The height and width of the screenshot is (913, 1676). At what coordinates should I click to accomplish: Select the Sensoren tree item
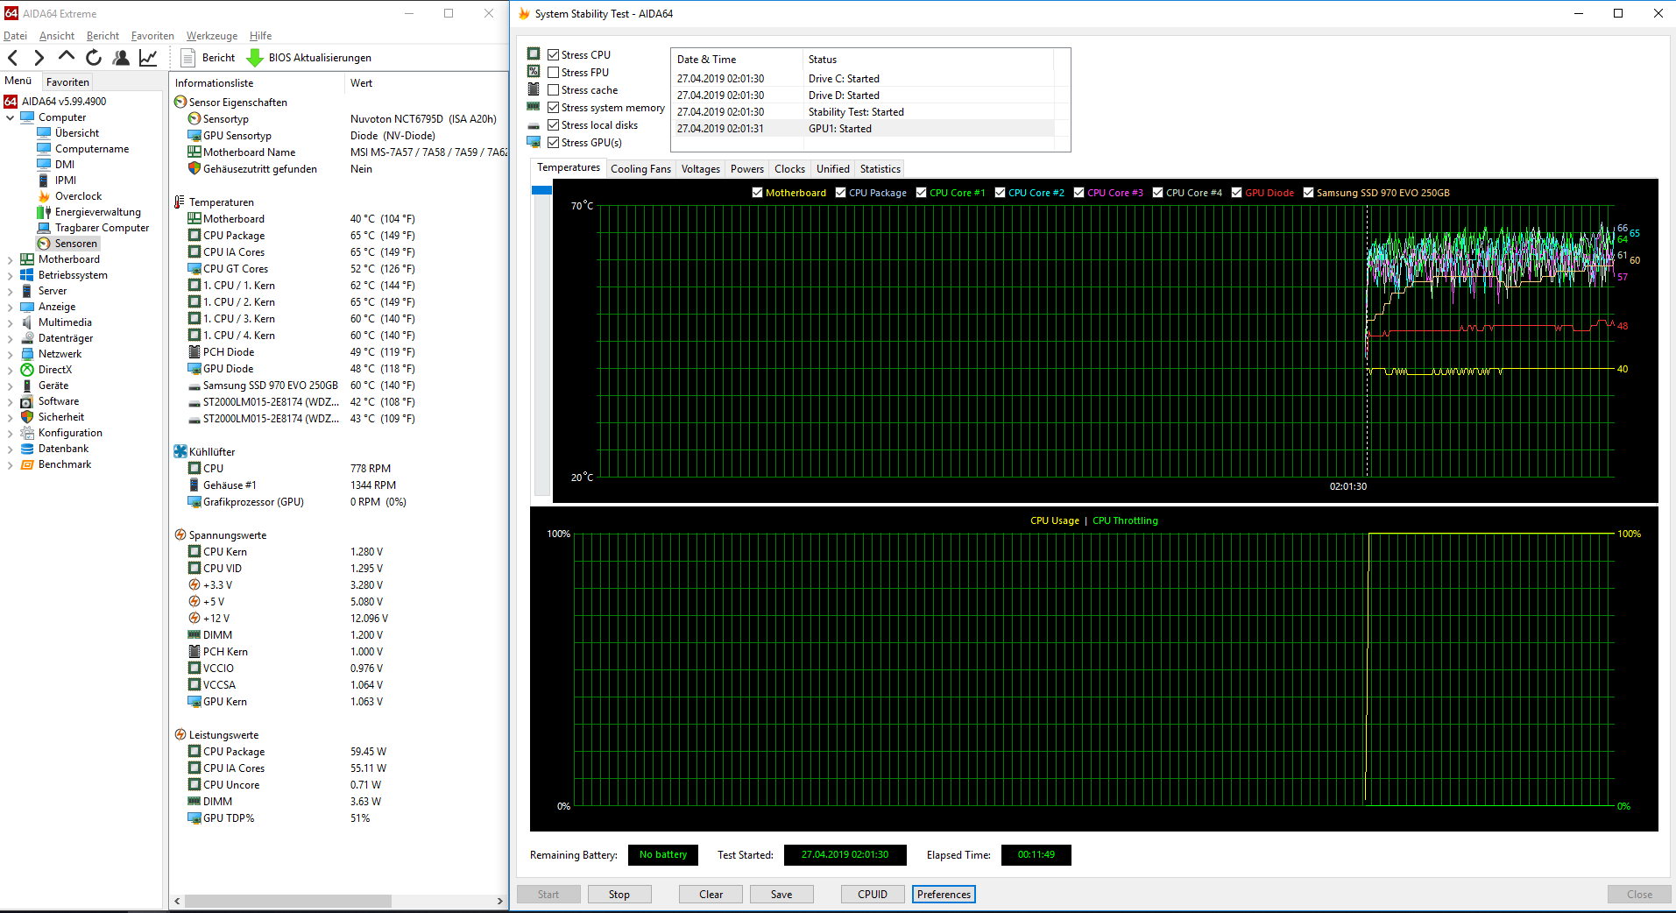pyautogui.click(x=68, y=244)
